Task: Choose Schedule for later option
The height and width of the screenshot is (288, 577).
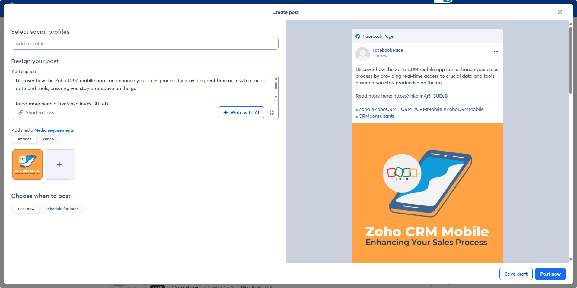Action: tap(62, 209)
